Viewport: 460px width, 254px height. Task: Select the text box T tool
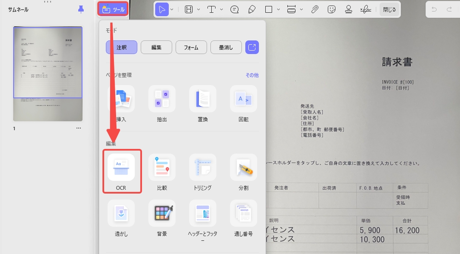point(211,9)
